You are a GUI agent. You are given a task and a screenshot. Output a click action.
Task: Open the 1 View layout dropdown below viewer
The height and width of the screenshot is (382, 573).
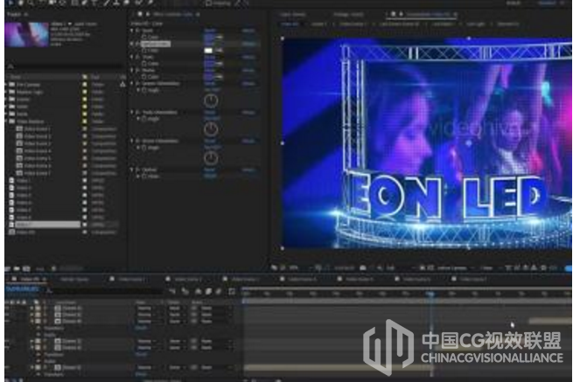pyautogui.click(x=488, y=268)
